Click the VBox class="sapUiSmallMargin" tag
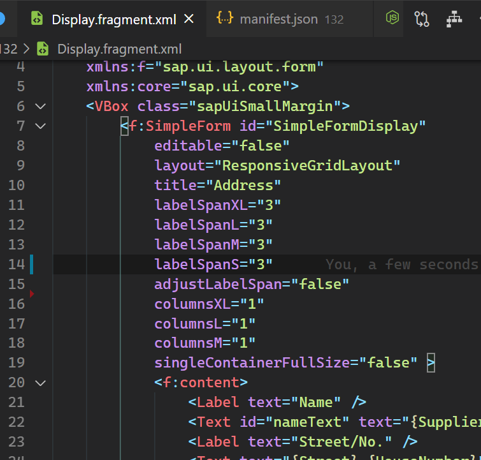The image size is (481, 460). 218,107
